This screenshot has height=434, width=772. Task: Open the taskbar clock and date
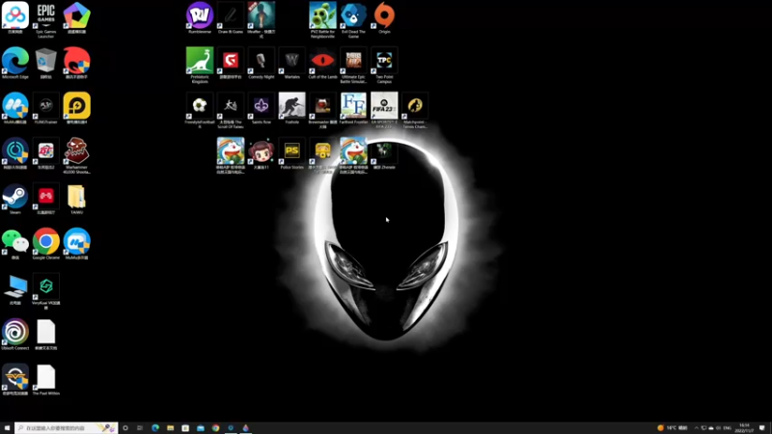(x=744, y=428)
